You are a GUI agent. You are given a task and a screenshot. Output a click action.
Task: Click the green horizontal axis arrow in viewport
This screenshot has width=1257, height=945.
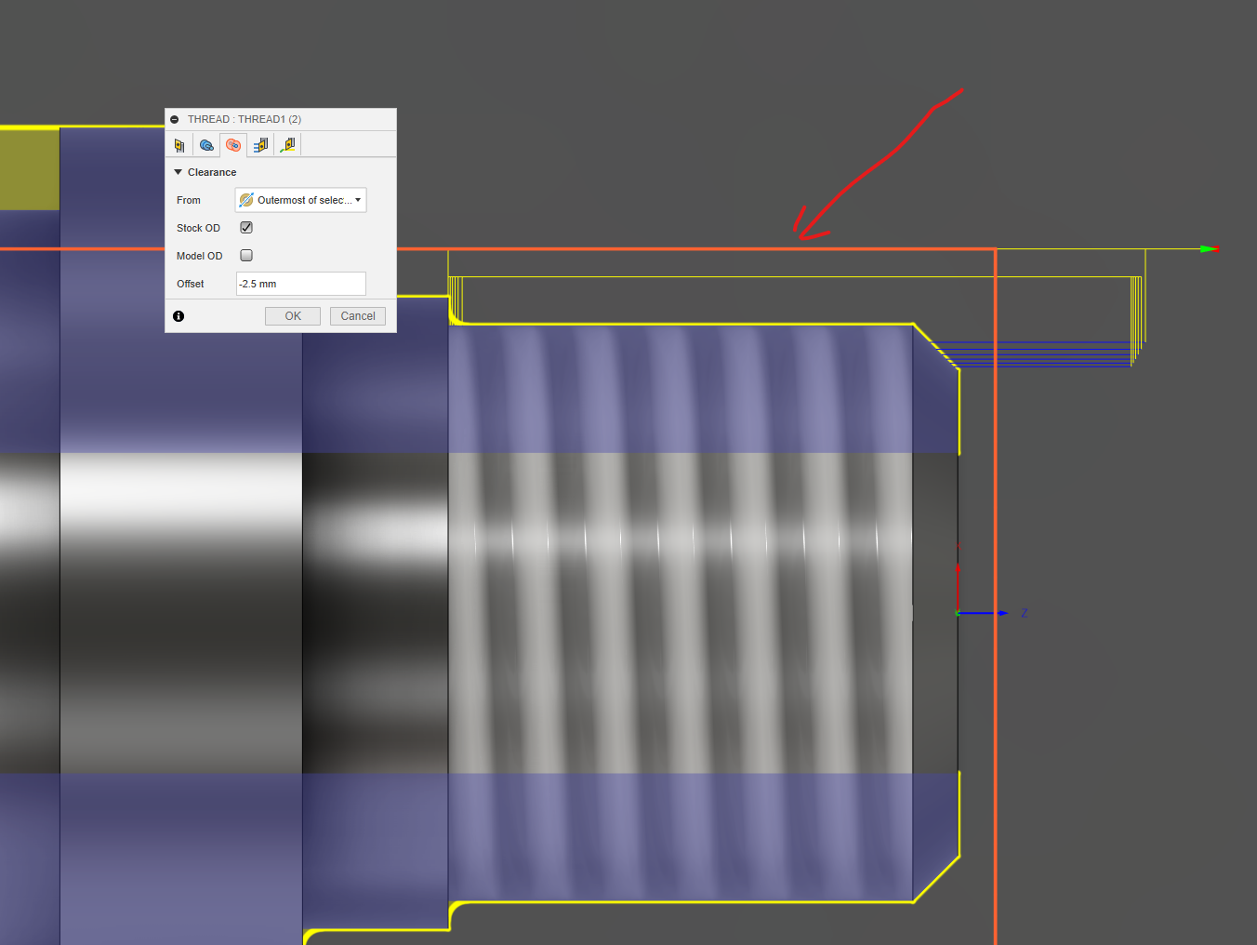point(1207,248)
